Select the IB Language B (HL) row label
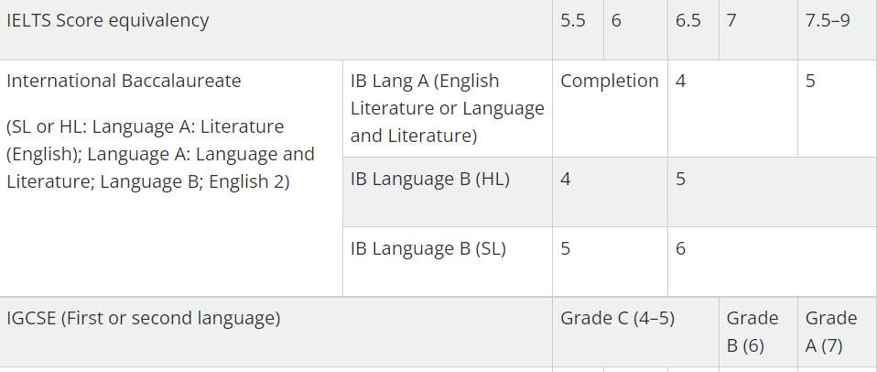The width and height of the screenshot is (877, 372). (448, 191)
